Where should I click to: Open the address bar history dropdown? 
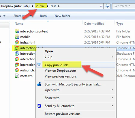click(101, 6)
